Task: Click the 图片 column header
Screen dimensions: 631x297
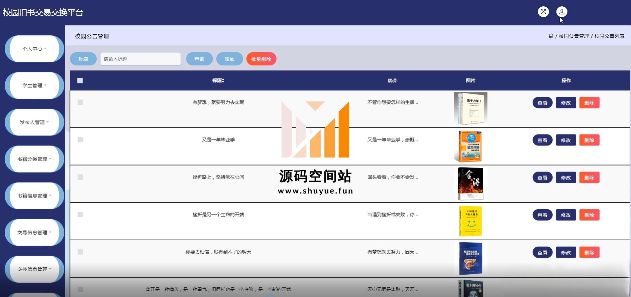Action: [470, 80]
